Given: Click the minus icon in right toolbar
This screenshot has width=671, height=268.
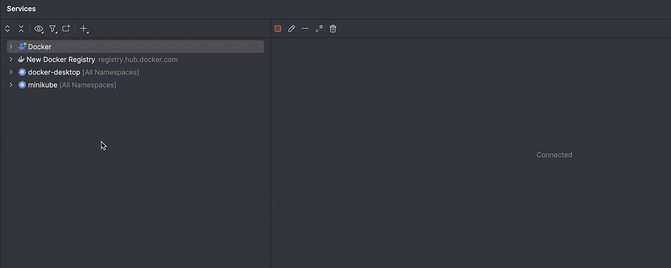Looking at the screenshot, I should (x=305, y=29).
